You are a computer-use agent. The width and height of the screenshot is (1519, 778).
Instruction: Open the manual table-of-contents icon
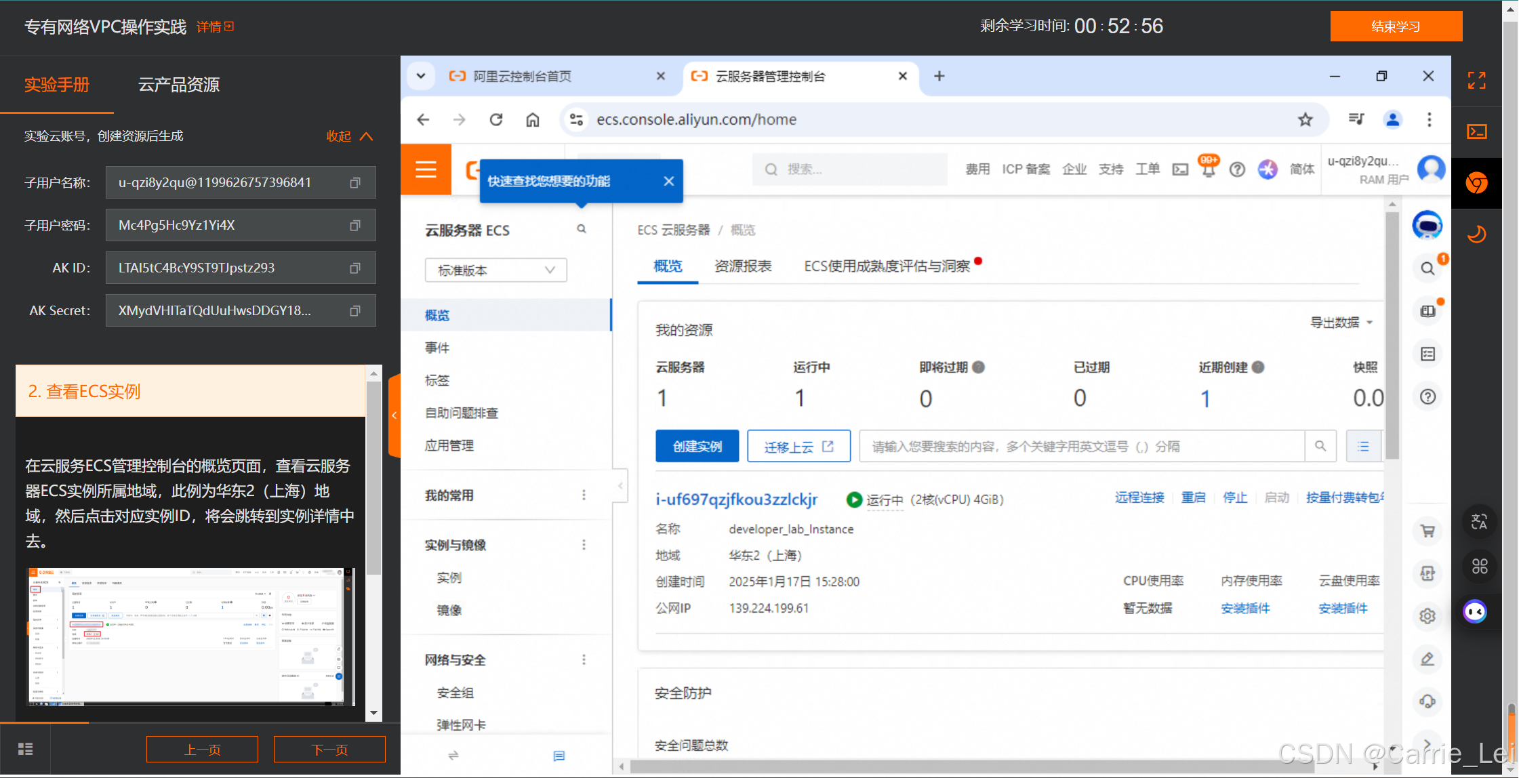tap(25, 749)
